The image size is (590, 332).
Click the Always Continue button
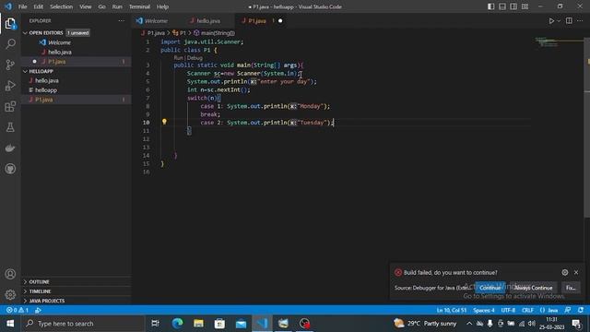pyautogui.click(x=533, y=288)
